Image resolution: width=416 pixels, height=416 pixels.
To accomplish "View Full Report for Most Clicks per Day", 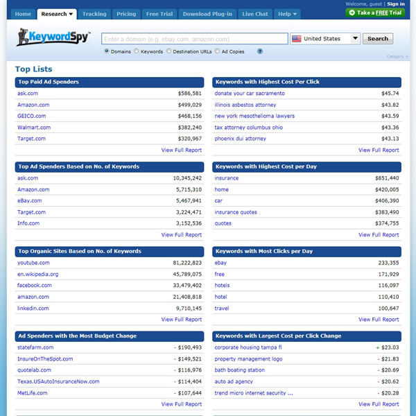I will pos(379,320).
